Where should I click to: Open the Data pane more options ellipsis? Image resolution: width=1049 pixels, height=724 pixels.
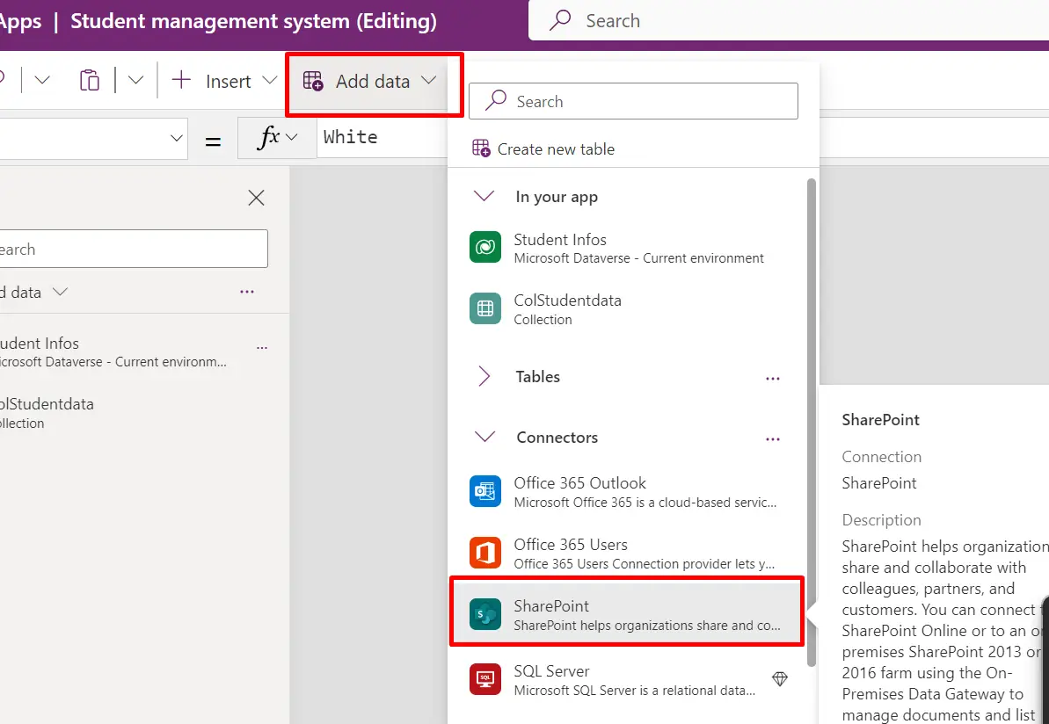coord(247,292)
